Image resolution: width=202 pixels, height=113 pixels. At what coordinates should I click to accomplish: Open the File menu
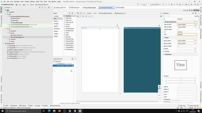pyautogui.click(x=4, y=2)
